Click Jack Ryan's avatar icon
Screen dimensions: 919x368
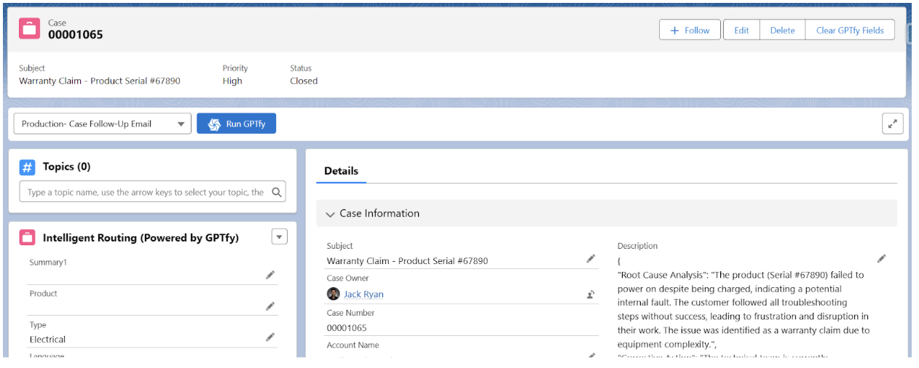pyautogui.click(x=334, y=294)
